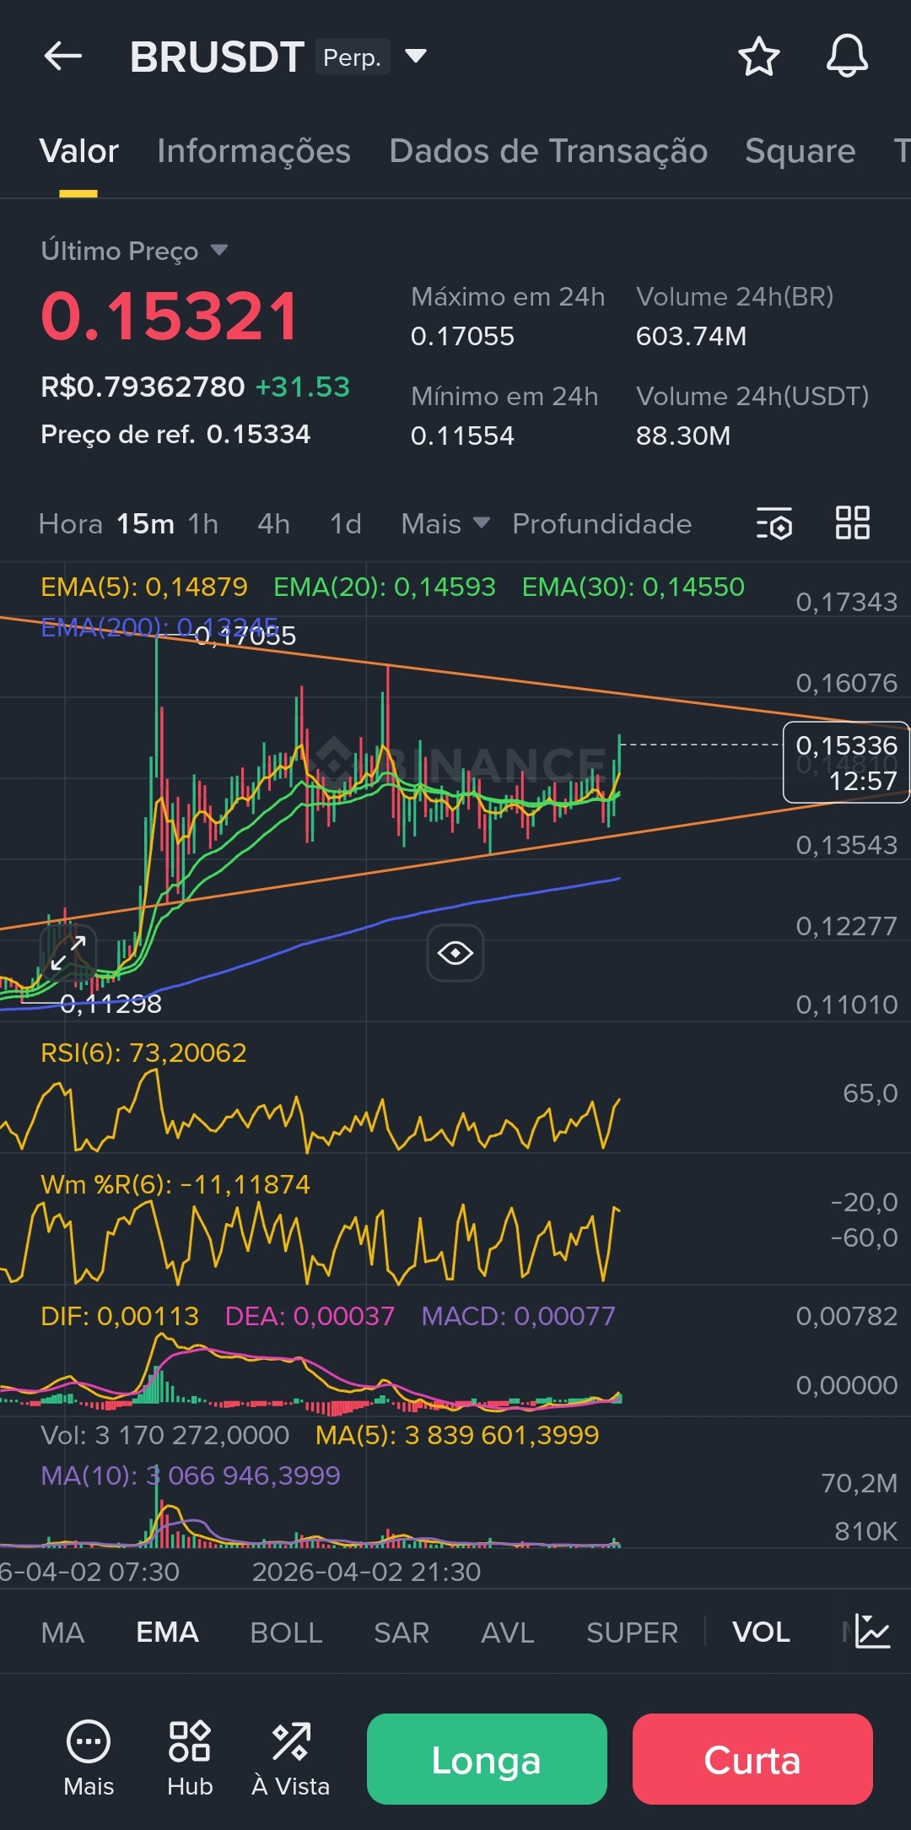Expand chart to fullscreen with arrows icon
Image resolution: width=911 pixels, height=1830 pixels.
pos(68,953)
